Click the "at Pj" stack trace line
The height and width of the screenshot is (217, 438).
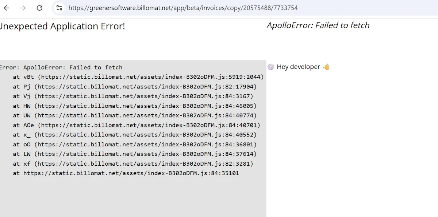[135, 87]
